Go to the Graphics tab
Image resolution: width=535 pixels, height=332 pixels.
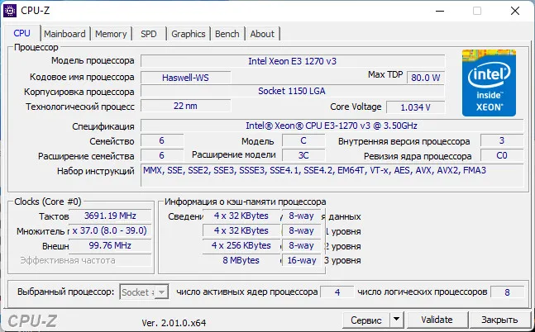pyautogui.click(x=188, y=34)
